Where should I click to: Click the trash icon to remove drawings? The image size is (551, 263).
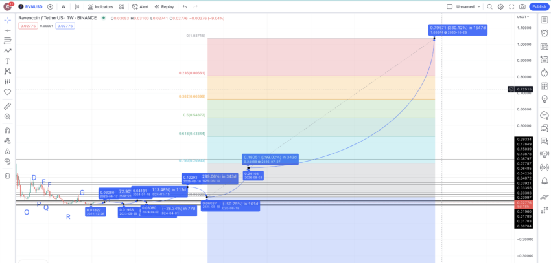(x=7, y=175)
